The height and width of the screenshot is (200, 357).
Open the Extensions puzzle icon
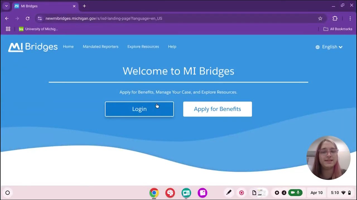(335, 18)
